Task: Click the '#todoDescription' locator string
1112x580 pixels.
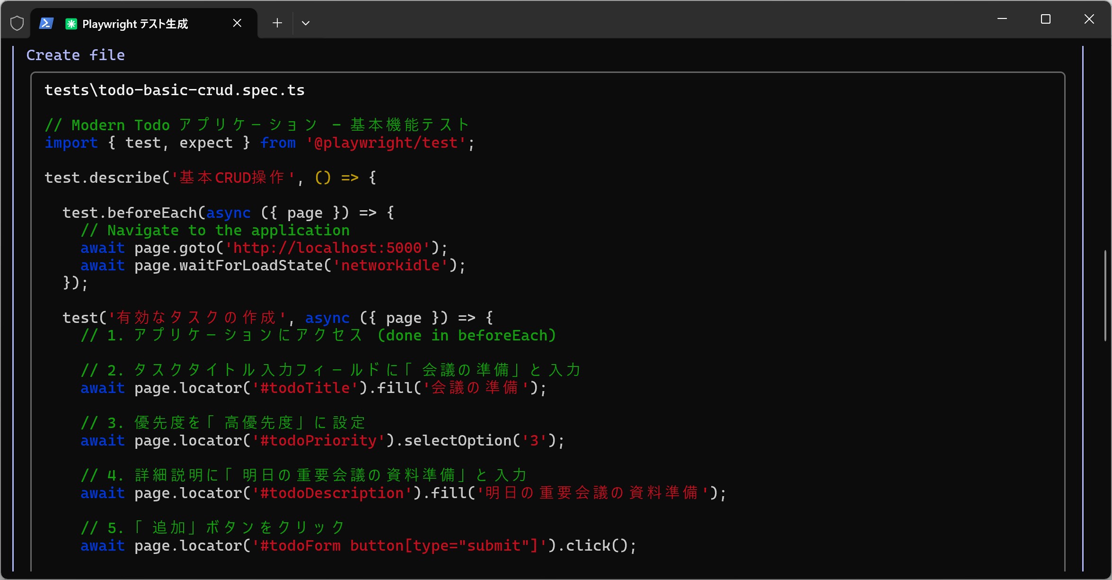Action: pos(332,493)
